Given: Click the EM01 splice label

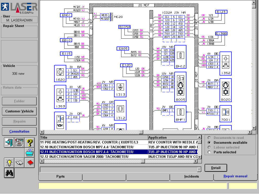Looking at the screenshot, I should (66, 15).
